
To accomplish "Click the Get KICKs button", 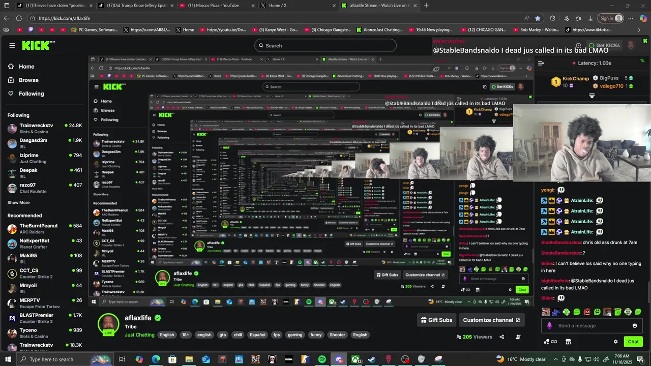I will pyautogui.click(x=604, y=45).
